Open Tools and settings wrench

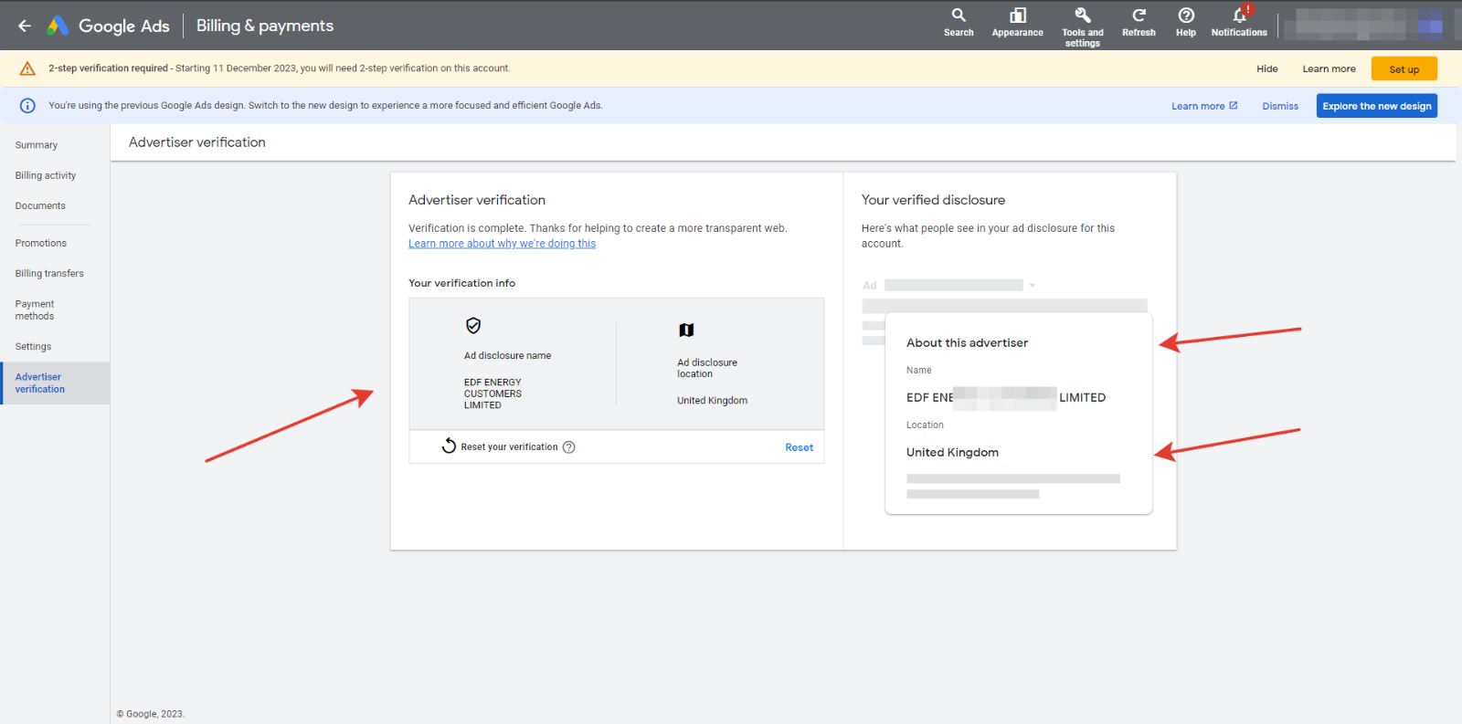pos(1083,26)
